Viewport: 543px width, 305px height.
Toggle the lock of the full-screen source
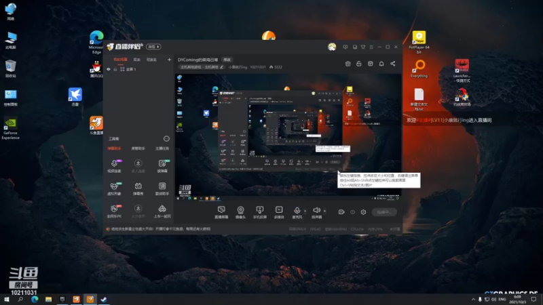[x=115, y=69]
